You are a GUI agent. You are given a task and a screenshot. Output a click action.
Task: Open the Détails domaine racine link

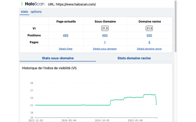point(149,49)
